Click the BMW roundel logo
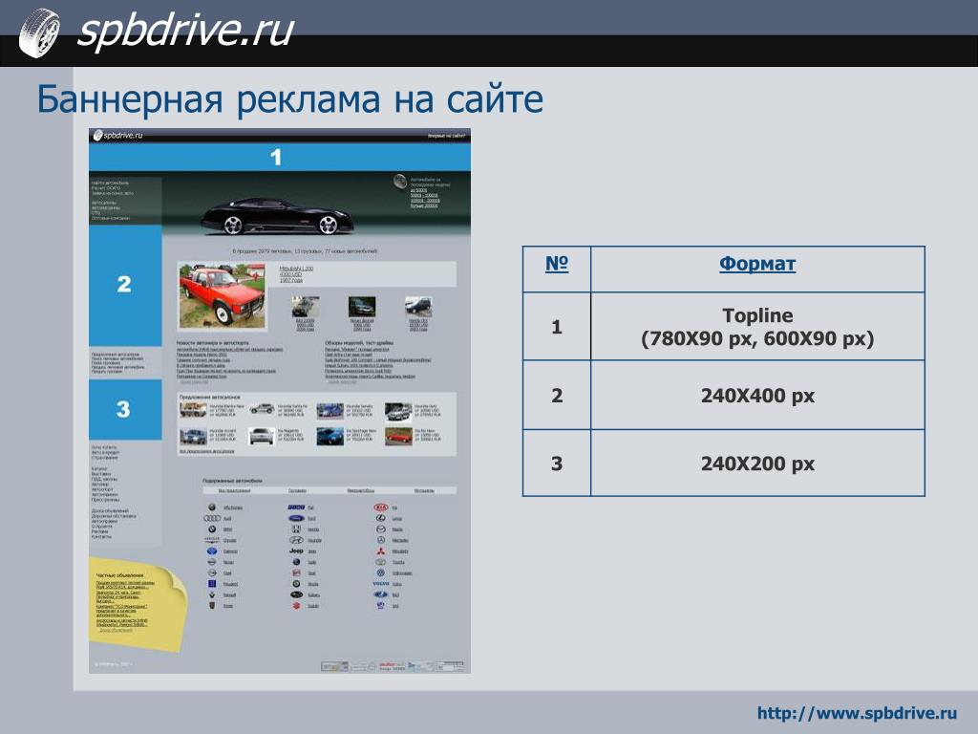This screenshot has height=734, width=978. [212, 529]
